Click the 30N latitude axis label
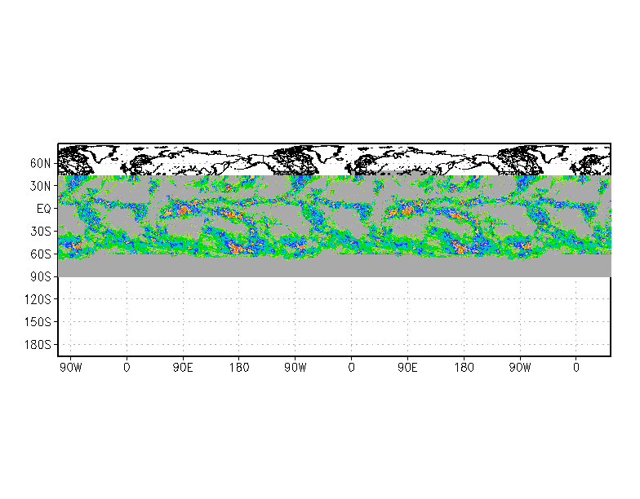 41,186
